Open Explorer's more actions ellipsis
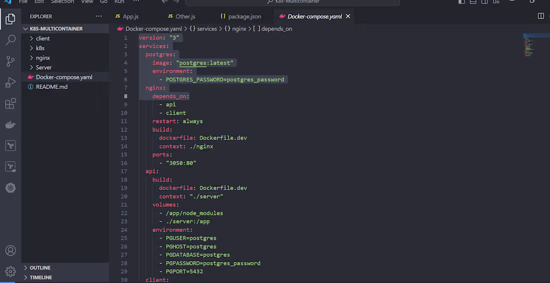The image size is (550, 283). tap(99, 16)
